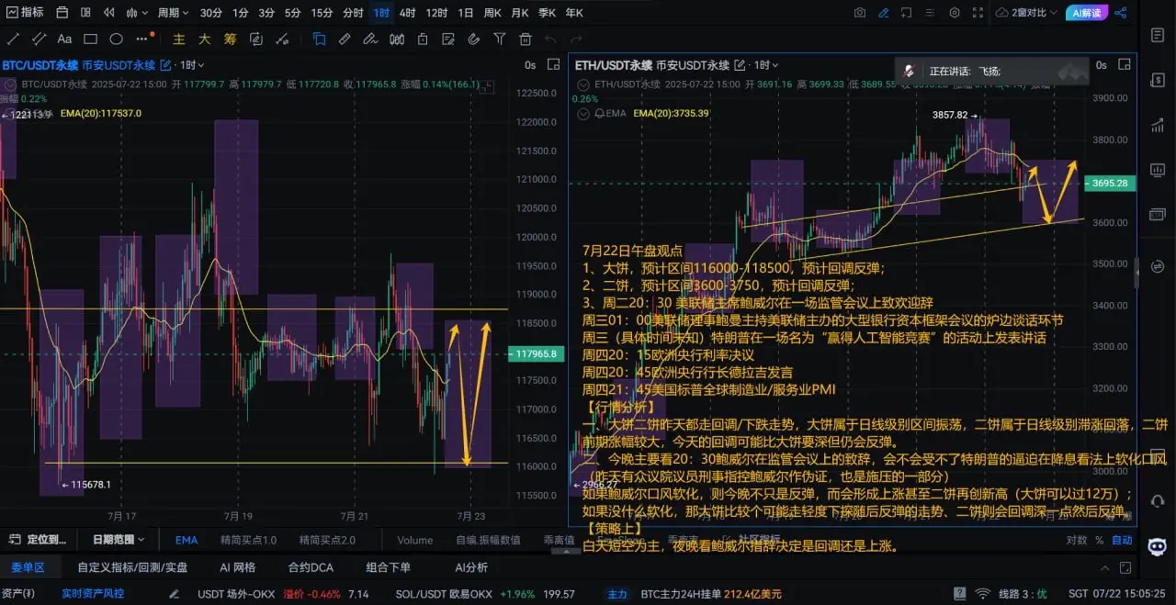
Task: Open the 指标 indicators panel
Action: click(26, 13)
